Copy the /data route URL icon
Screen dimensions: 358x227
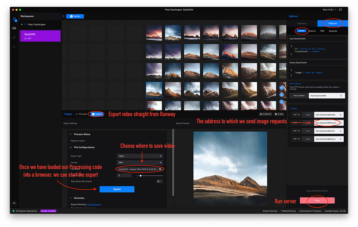point(341,115)
